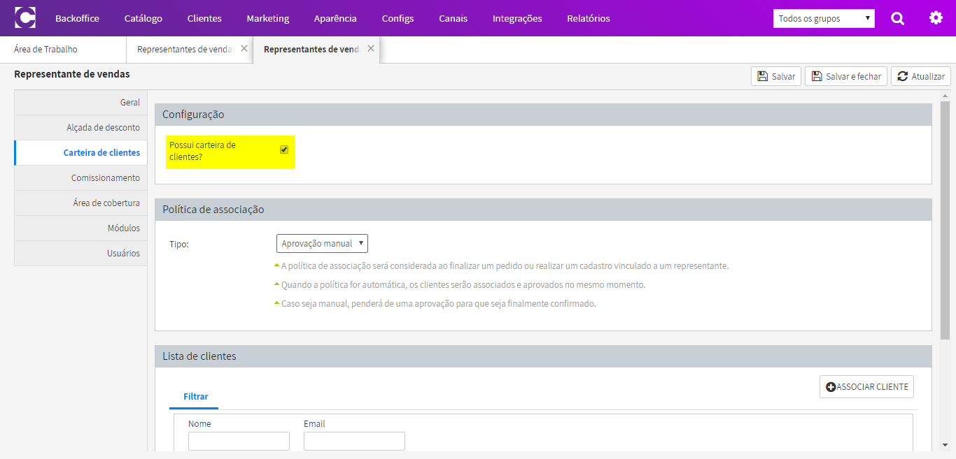This screenshot has width=956, height=459.
Task: Open the Configs menu
Action: pos(398,18)
